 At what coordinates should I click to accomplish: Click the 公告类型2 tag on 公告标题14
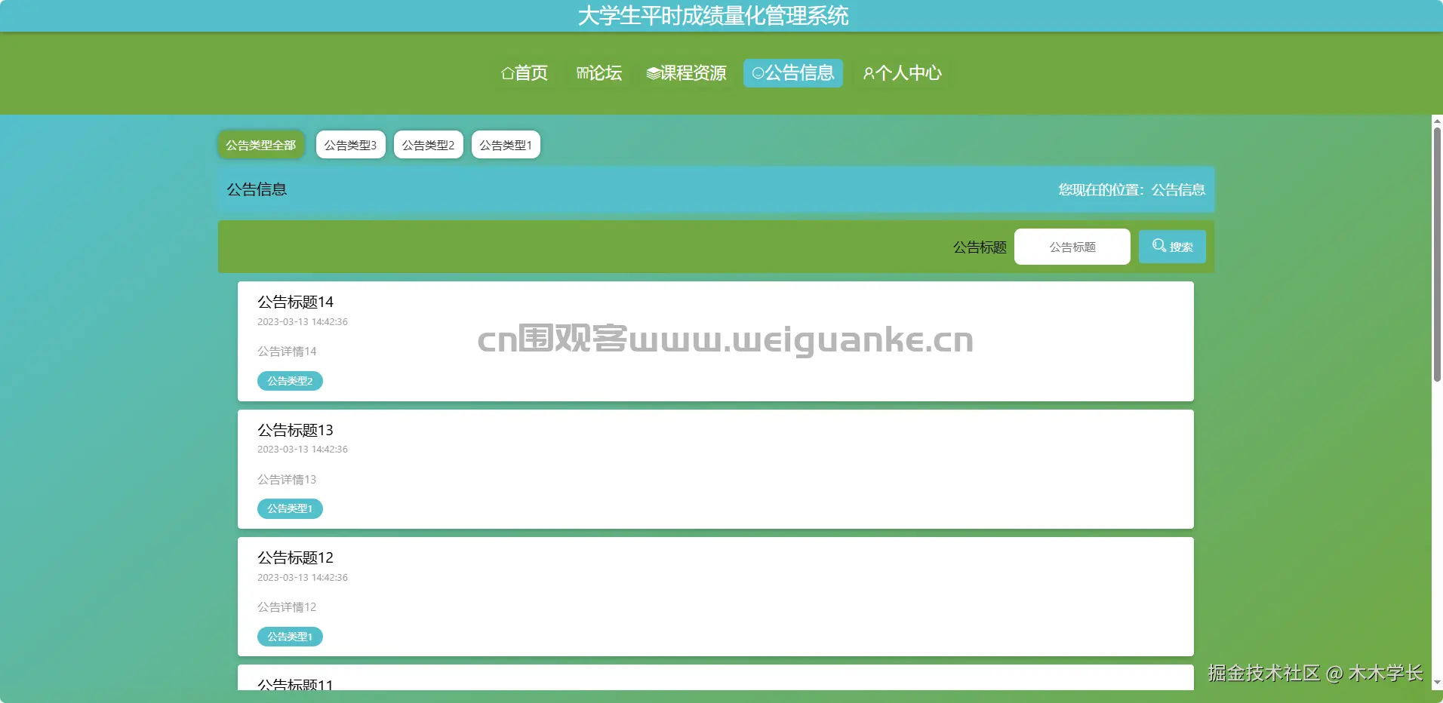click(290, 381)
